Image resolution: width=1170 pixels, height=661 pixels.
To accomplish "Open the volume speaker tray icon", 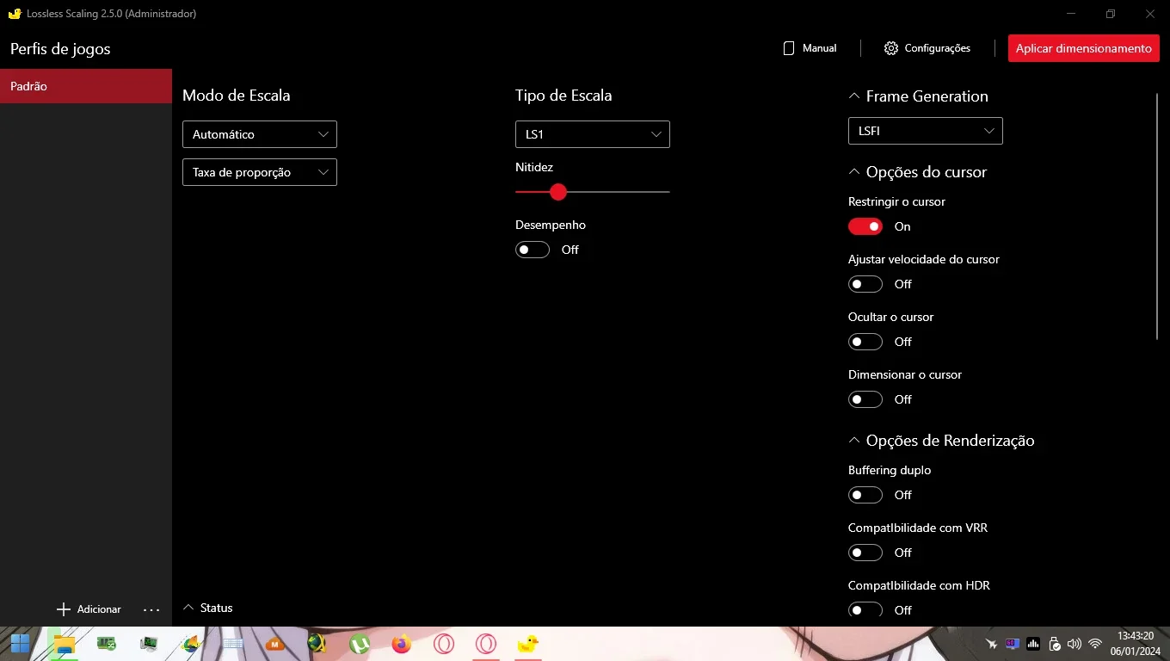I will [1074, 644].
